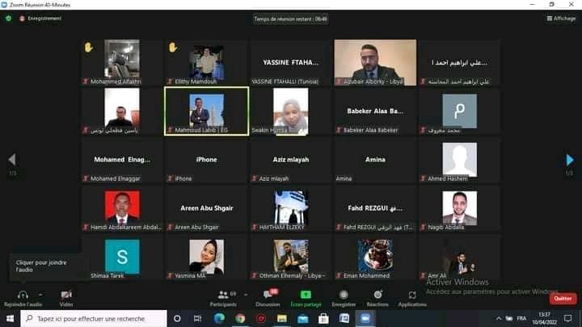Open the Applications panel
The height and width of the screenshot is (327, 582).
[412, 295]
